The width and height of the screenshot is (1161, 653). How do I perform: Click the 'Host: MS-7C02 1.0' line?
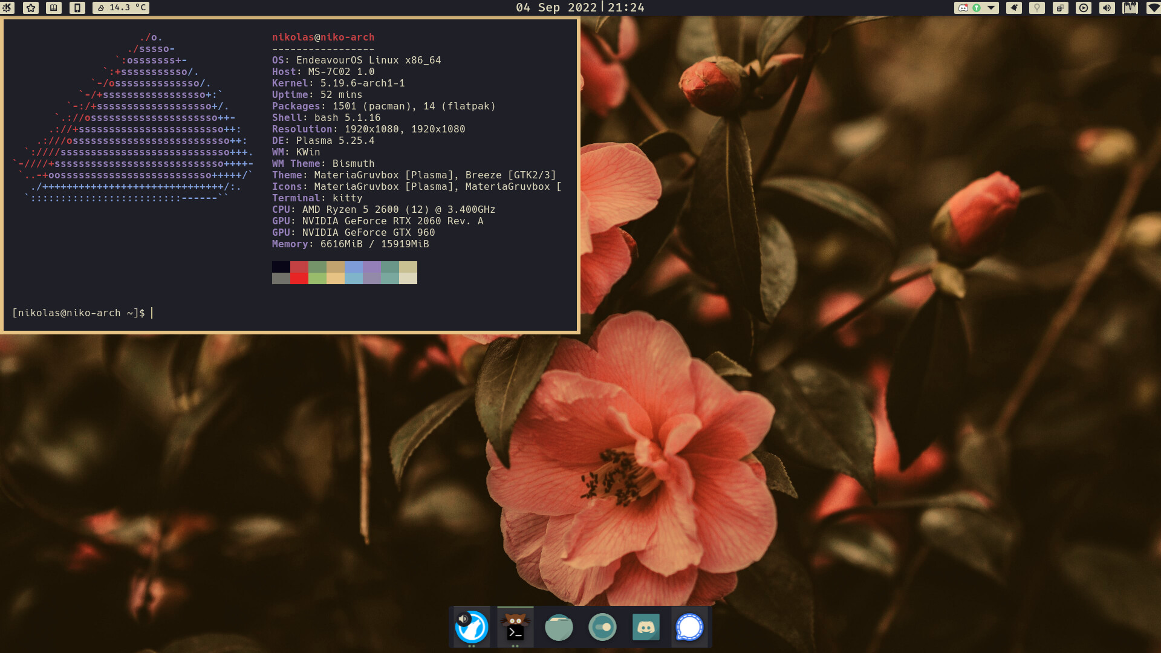coord(323,72)
